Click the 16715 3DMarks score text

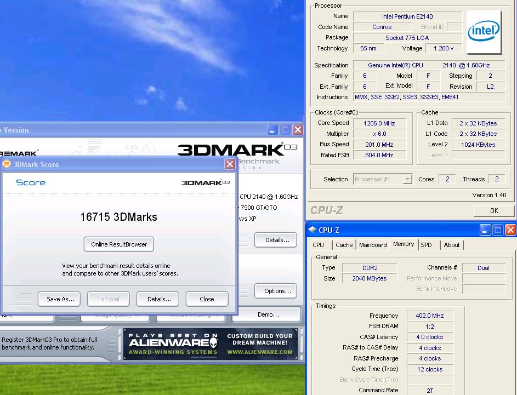click(119, 217)
